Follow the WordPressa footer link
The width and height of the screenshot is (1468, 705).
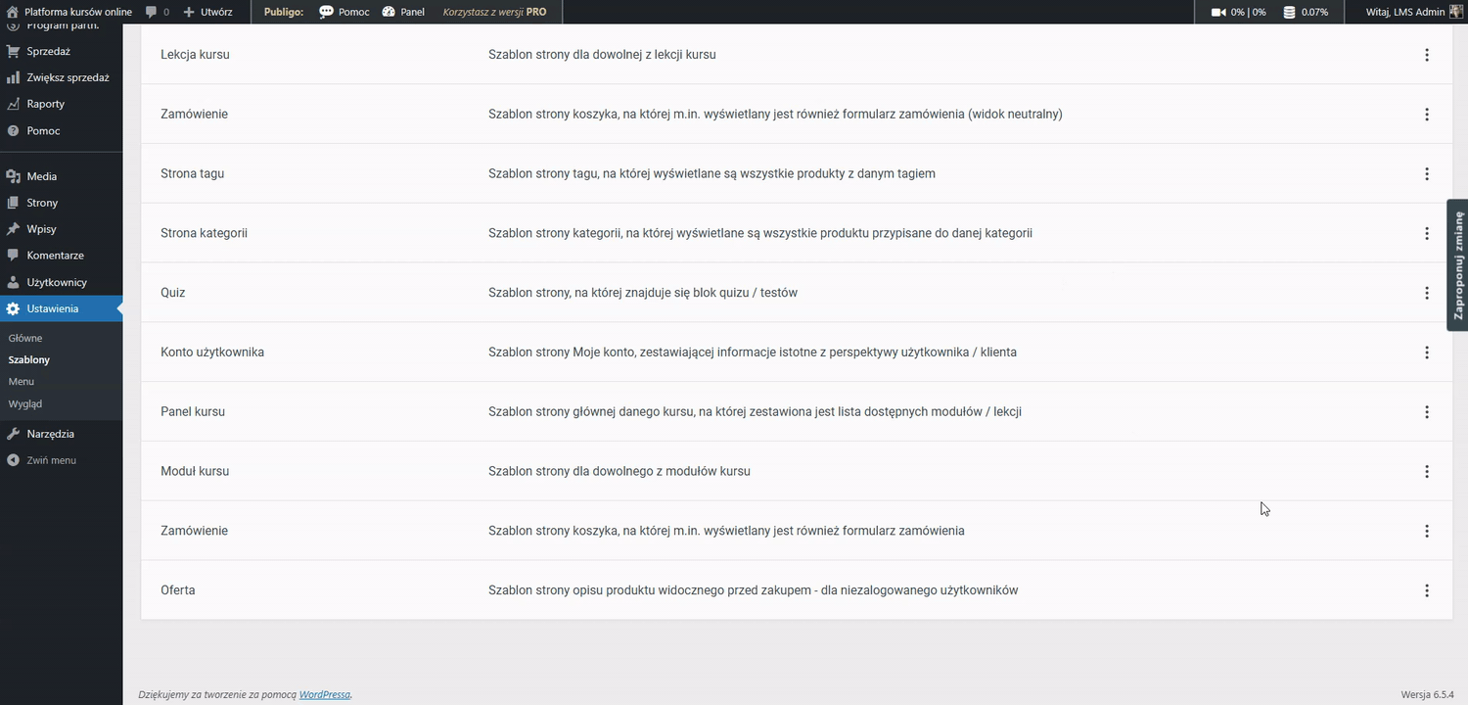(324, 694)
